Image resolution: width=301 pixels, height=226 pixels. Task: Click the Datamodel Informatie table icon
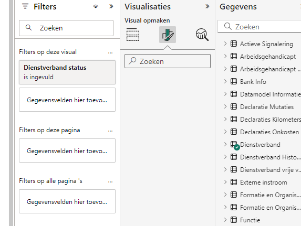[234, 94]
